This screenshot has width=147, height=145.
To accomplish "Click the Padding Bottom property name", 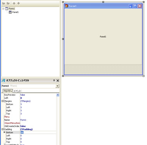I will pos(10,132).
